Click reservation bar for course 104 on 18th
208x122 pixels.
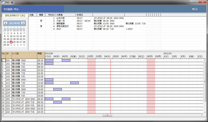(x=57, y=89)
